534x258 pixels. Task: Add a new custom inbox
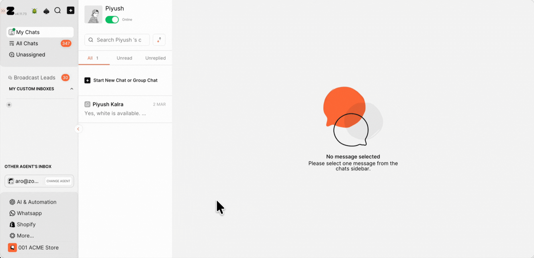[x=9, y=105]
